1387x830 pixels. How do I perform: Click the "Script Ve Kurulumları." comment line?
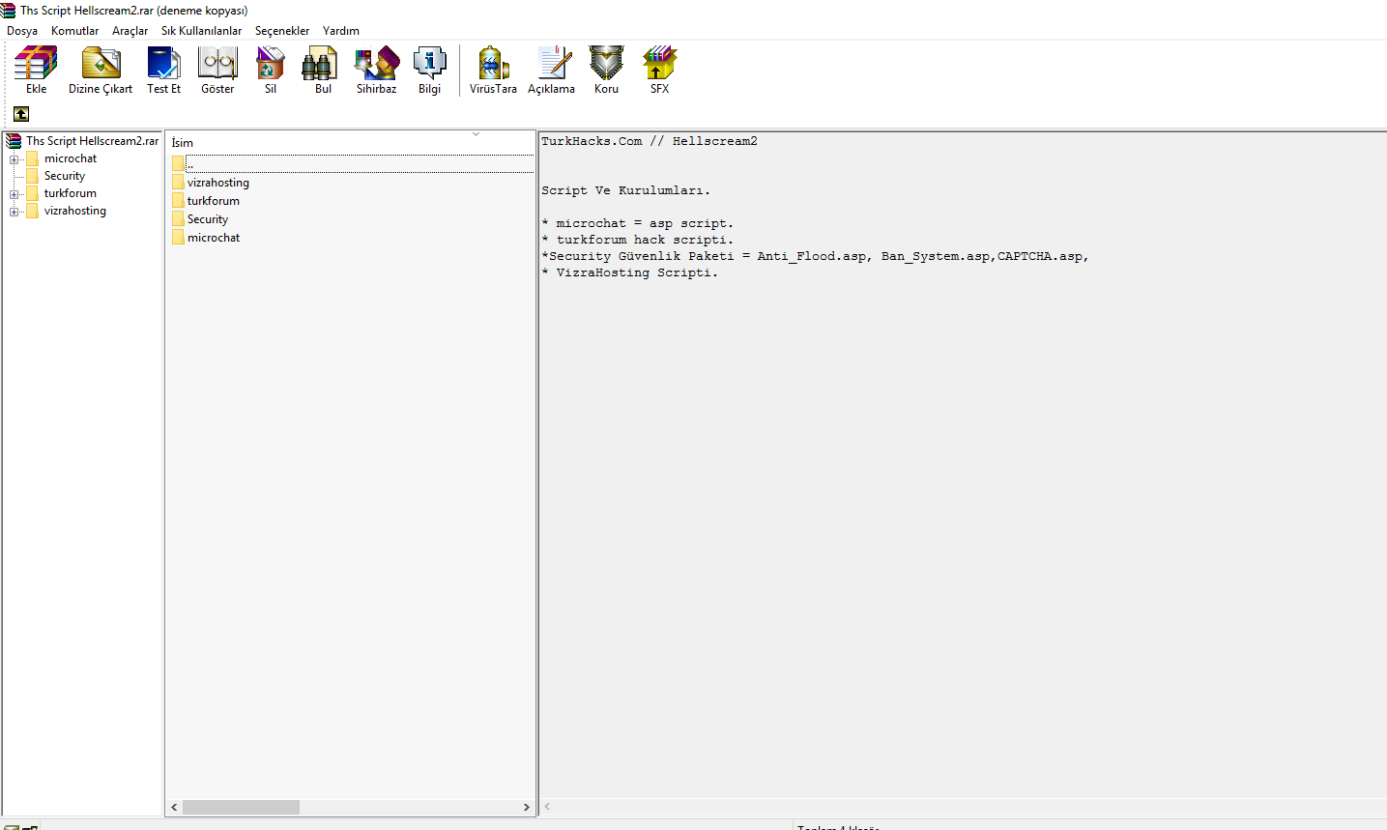[x=626, y=190]
